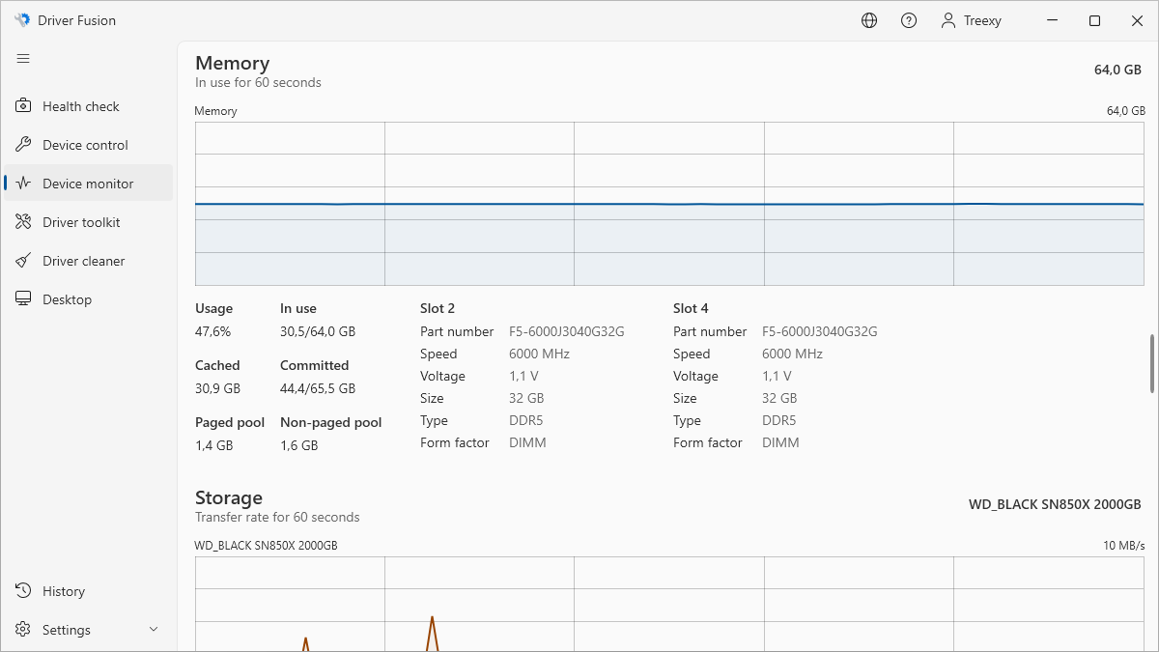
Task: Click the Driver toolkit tools icon
Action: pyautogui.click(x=23, y=222)
